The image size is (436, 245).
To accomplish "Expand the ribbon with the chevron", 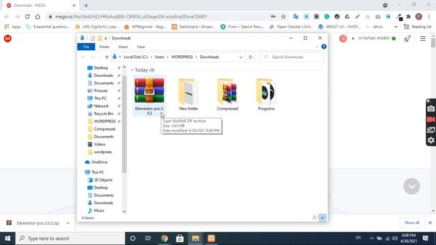I will (316, 47).
